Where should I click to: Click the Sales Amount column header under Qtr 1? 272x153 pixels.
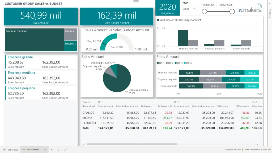tap(105, 106)
